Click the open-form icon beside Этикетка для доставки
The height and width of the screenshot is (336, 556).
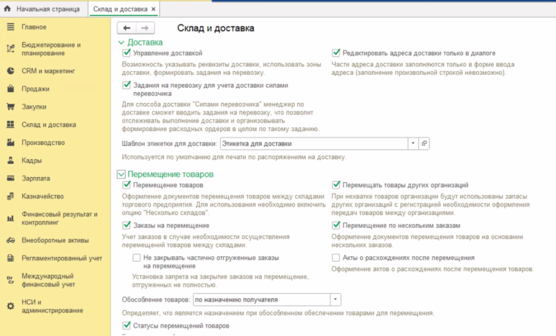[425, 144]
